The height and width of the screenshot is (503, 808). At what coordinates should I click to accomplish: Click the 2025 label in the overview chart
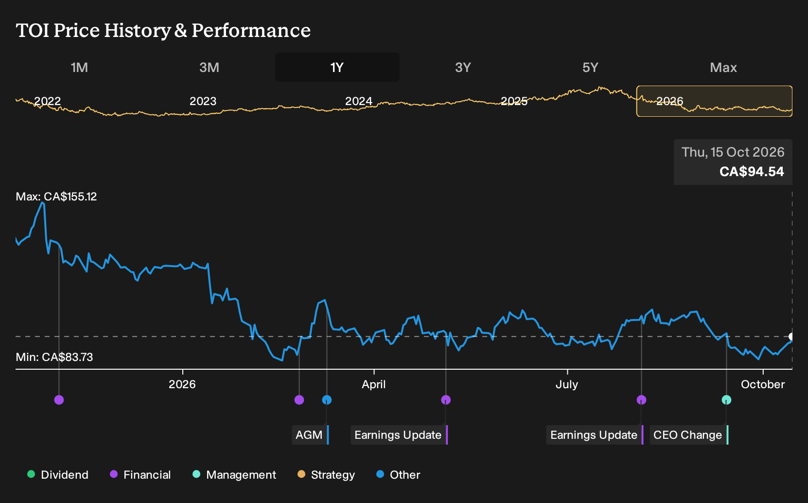pos(514,101)
